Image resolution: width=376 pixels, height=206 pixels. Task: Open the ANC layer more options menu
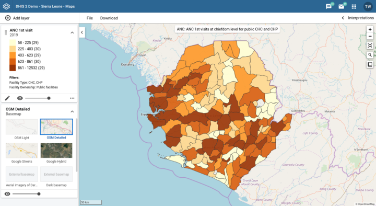pyautogui.click(x=72, y=98)
